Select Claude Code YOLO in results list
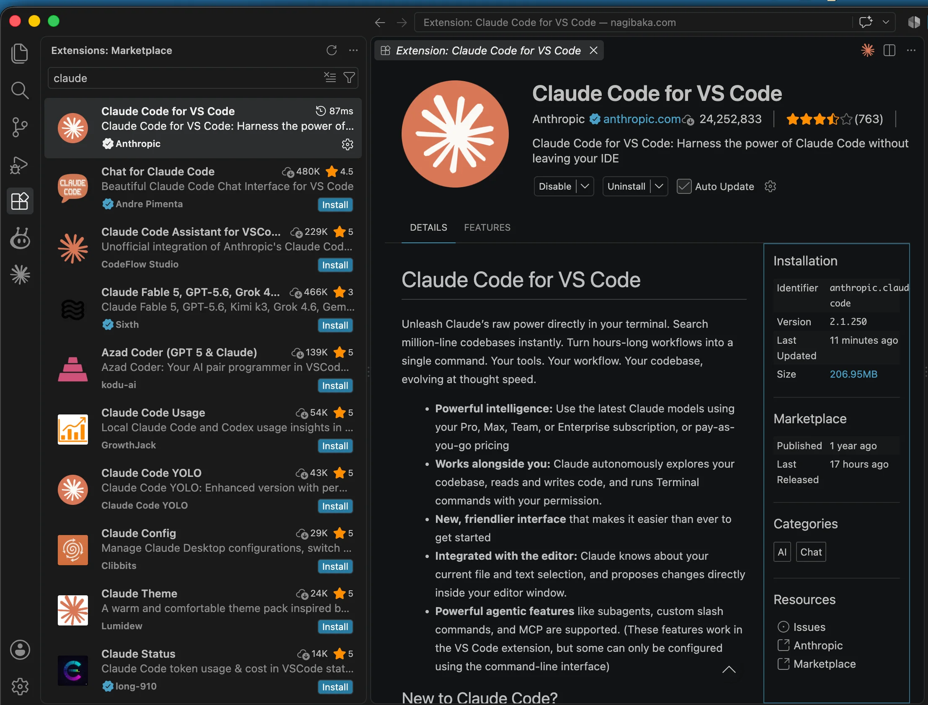928x705 pixels. [x=203, y=489]
